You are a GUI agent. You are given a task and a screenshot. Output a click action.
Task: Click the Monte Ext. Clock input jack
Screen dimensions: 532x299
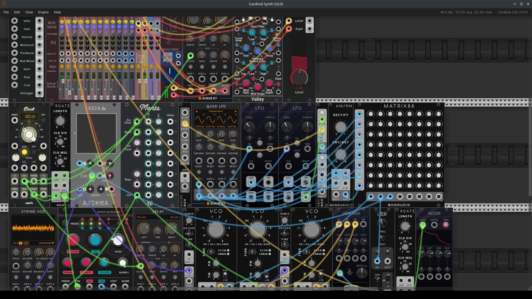tap(137, 121)
